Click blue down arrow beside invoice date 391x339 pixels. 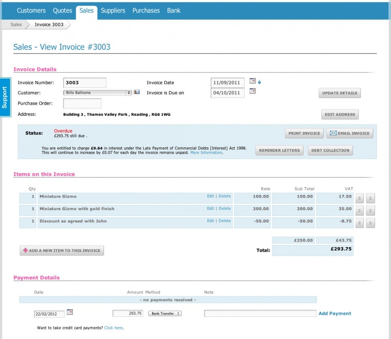[x=259, y=82]
